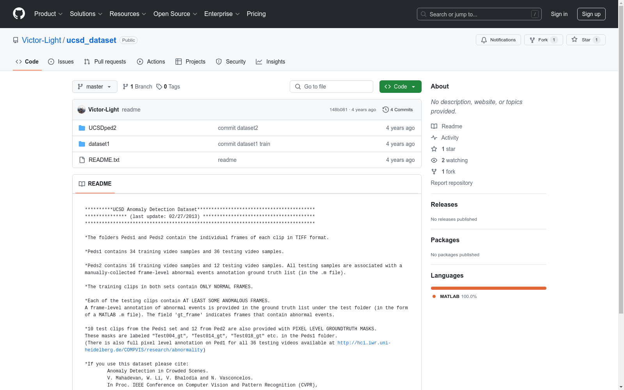Expand the Solutions menu
The image size is (624, 390).
click(x=86, y=14)
